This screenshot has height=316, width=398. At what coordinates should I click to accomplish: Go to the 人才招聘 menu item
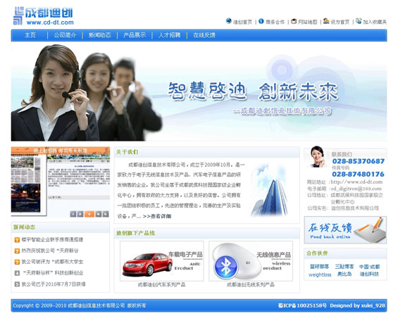pyautogui.click(x=169, y=35)
